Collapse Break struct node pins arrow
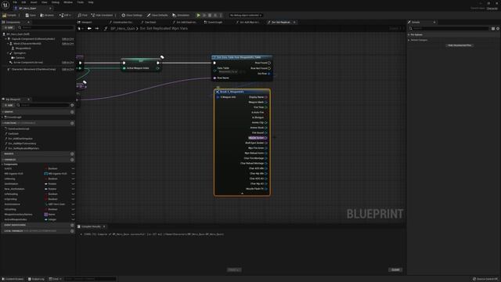The height and width of the screenshot is (282, 501). 242,193
